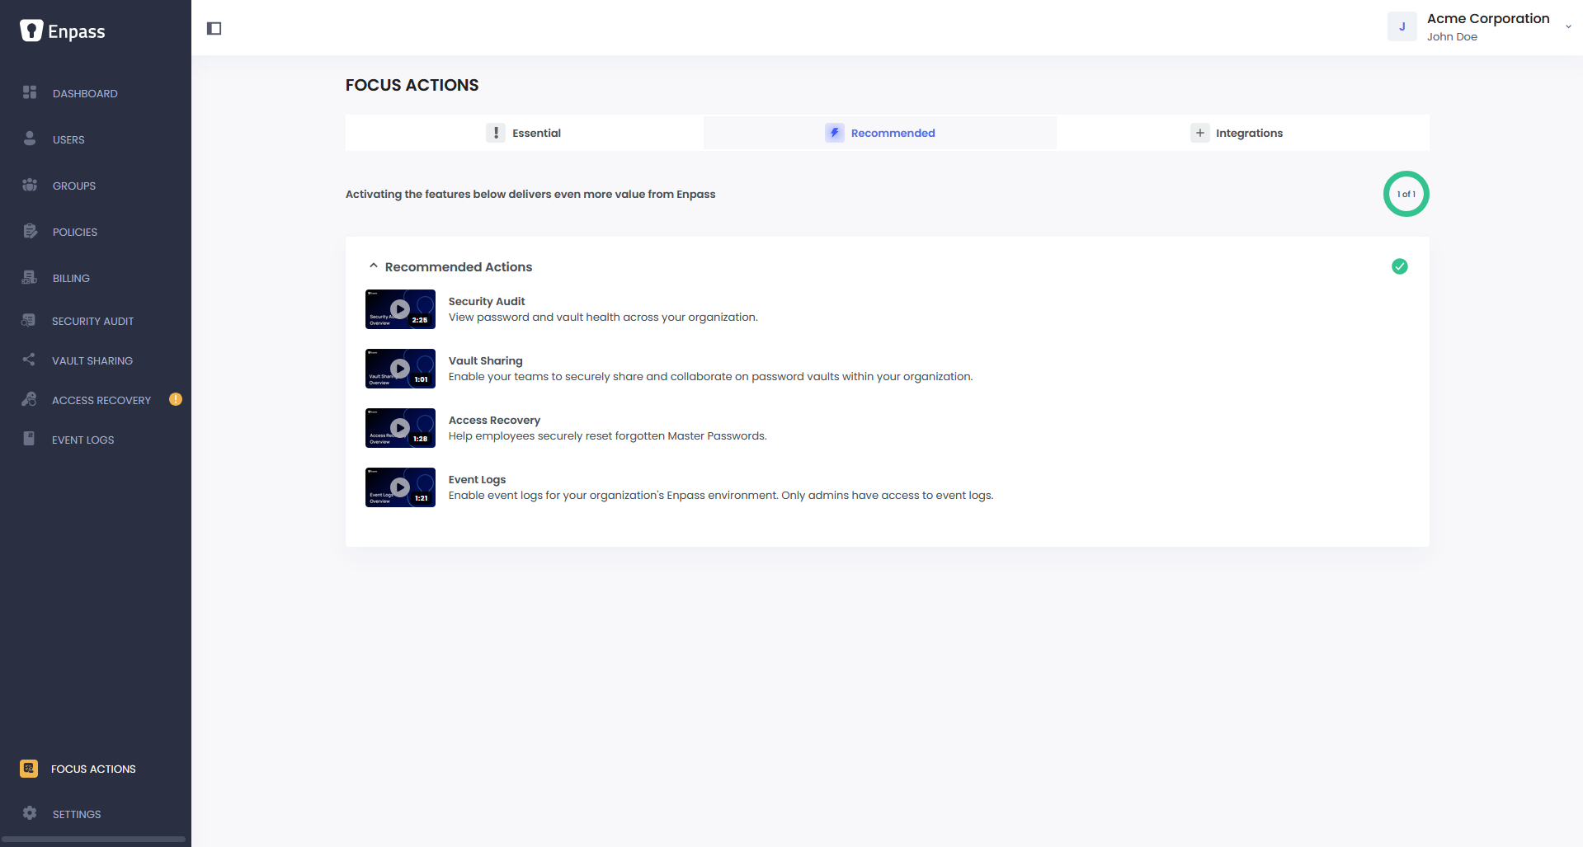Click the Access Recovery key icon

pos(29,399)
